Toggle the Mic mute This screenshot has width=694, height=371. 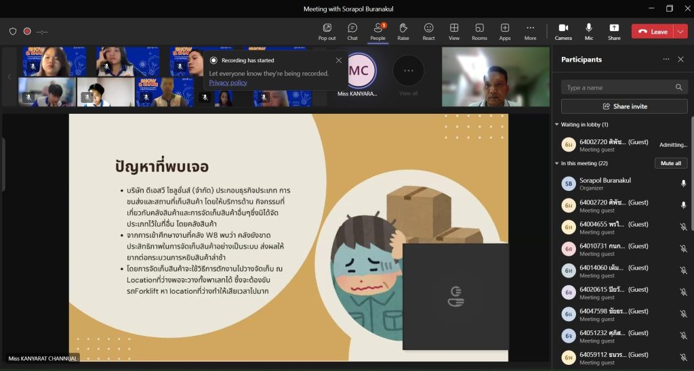[x=589, y=32]
